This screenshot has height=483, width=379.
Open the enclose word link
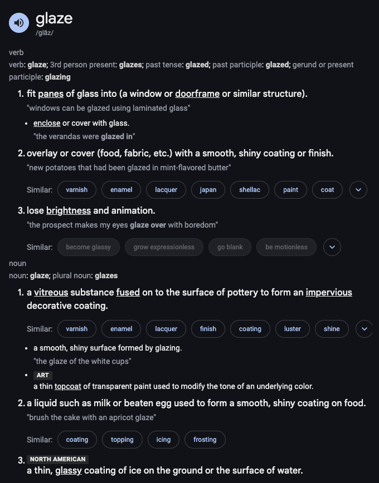coord(47,123)
